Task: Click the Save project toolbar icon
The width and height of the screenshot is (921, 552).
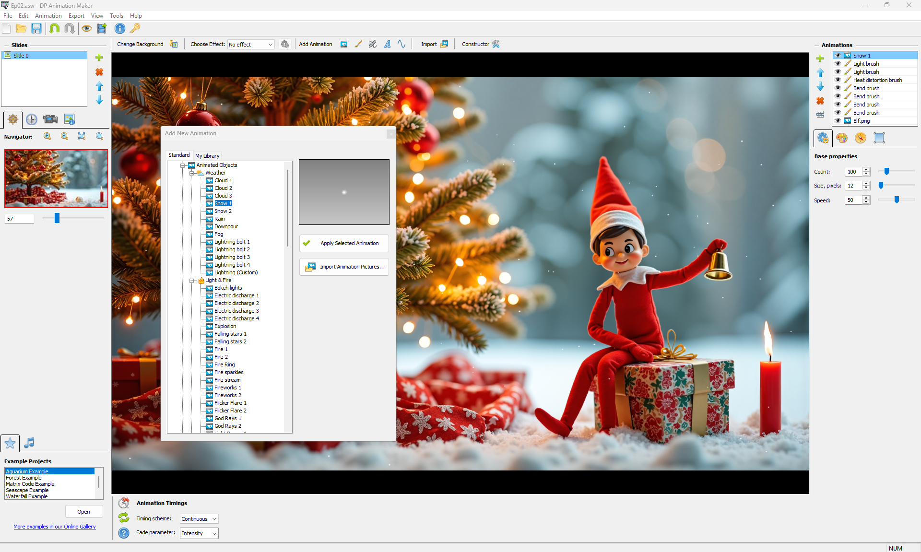Action: click(36, 28)
